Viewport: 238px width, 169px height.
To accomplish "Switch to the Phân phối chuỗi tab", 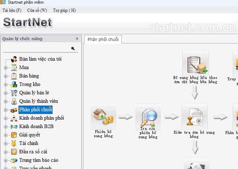I will coord(103,39).
